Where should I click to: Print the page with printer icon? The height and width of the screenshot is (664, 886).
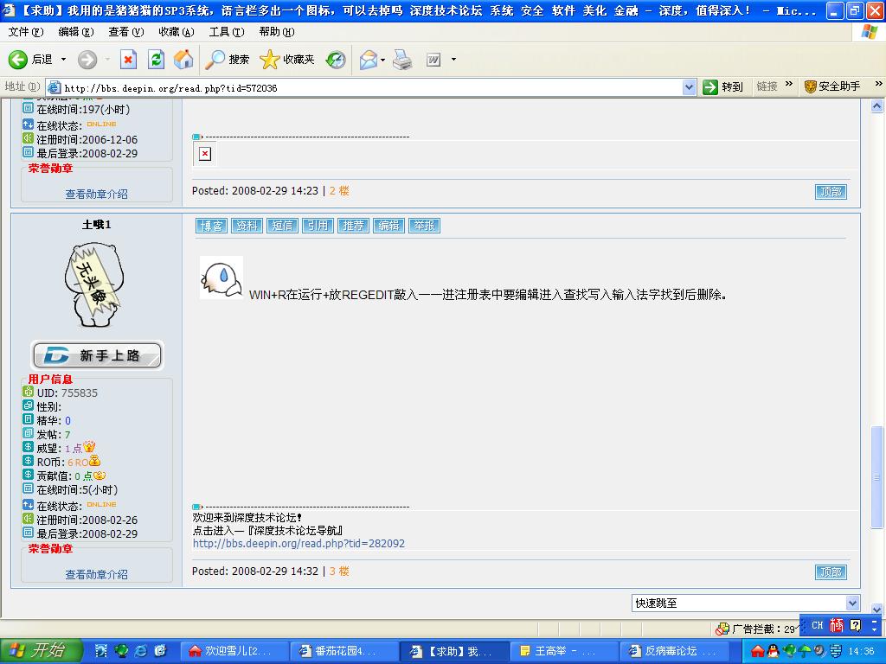coord(402,60)
